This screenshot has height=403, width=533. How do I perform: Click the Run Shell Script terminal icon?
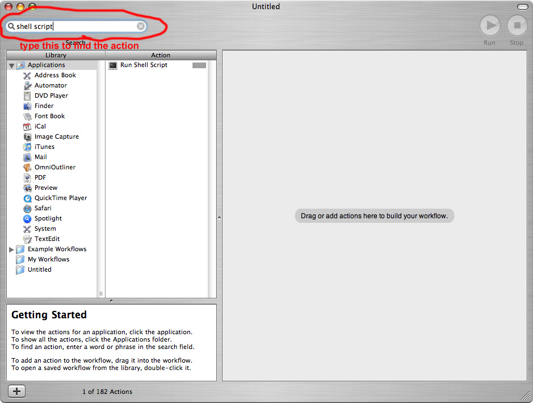point(113,65)
